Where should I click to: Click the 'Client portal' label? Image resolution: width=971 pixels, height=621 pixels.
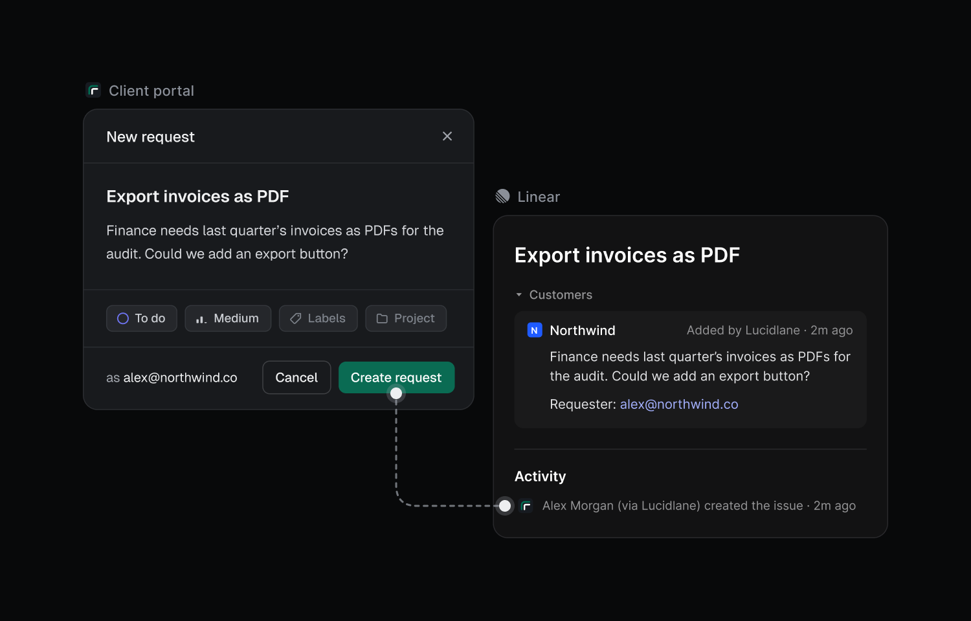[x=151, y=91]
